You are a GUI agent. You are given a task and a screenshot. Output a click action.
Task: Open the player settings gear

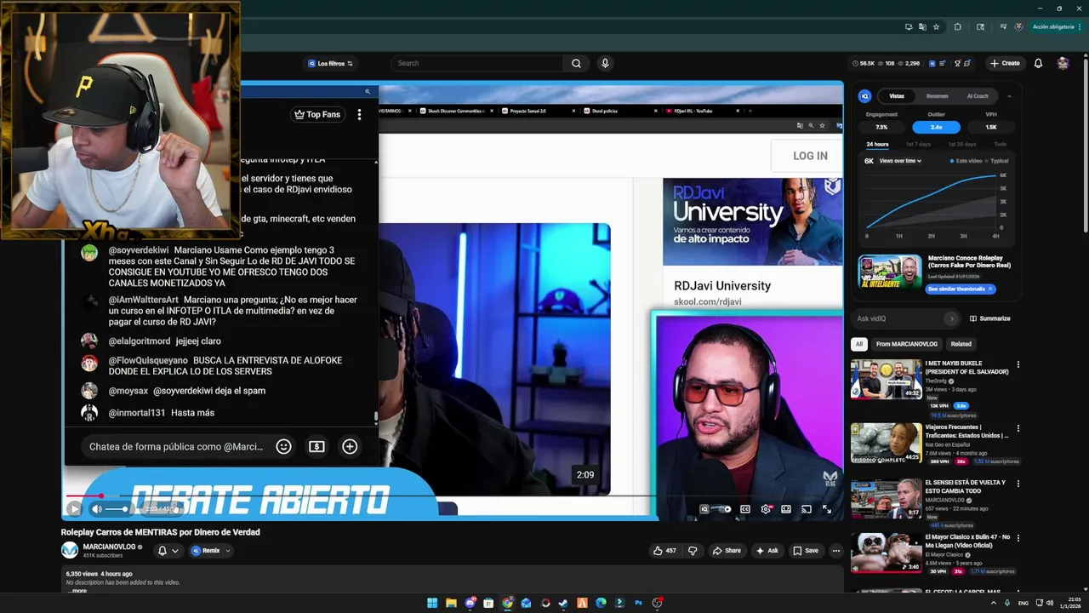pos(766,509)
